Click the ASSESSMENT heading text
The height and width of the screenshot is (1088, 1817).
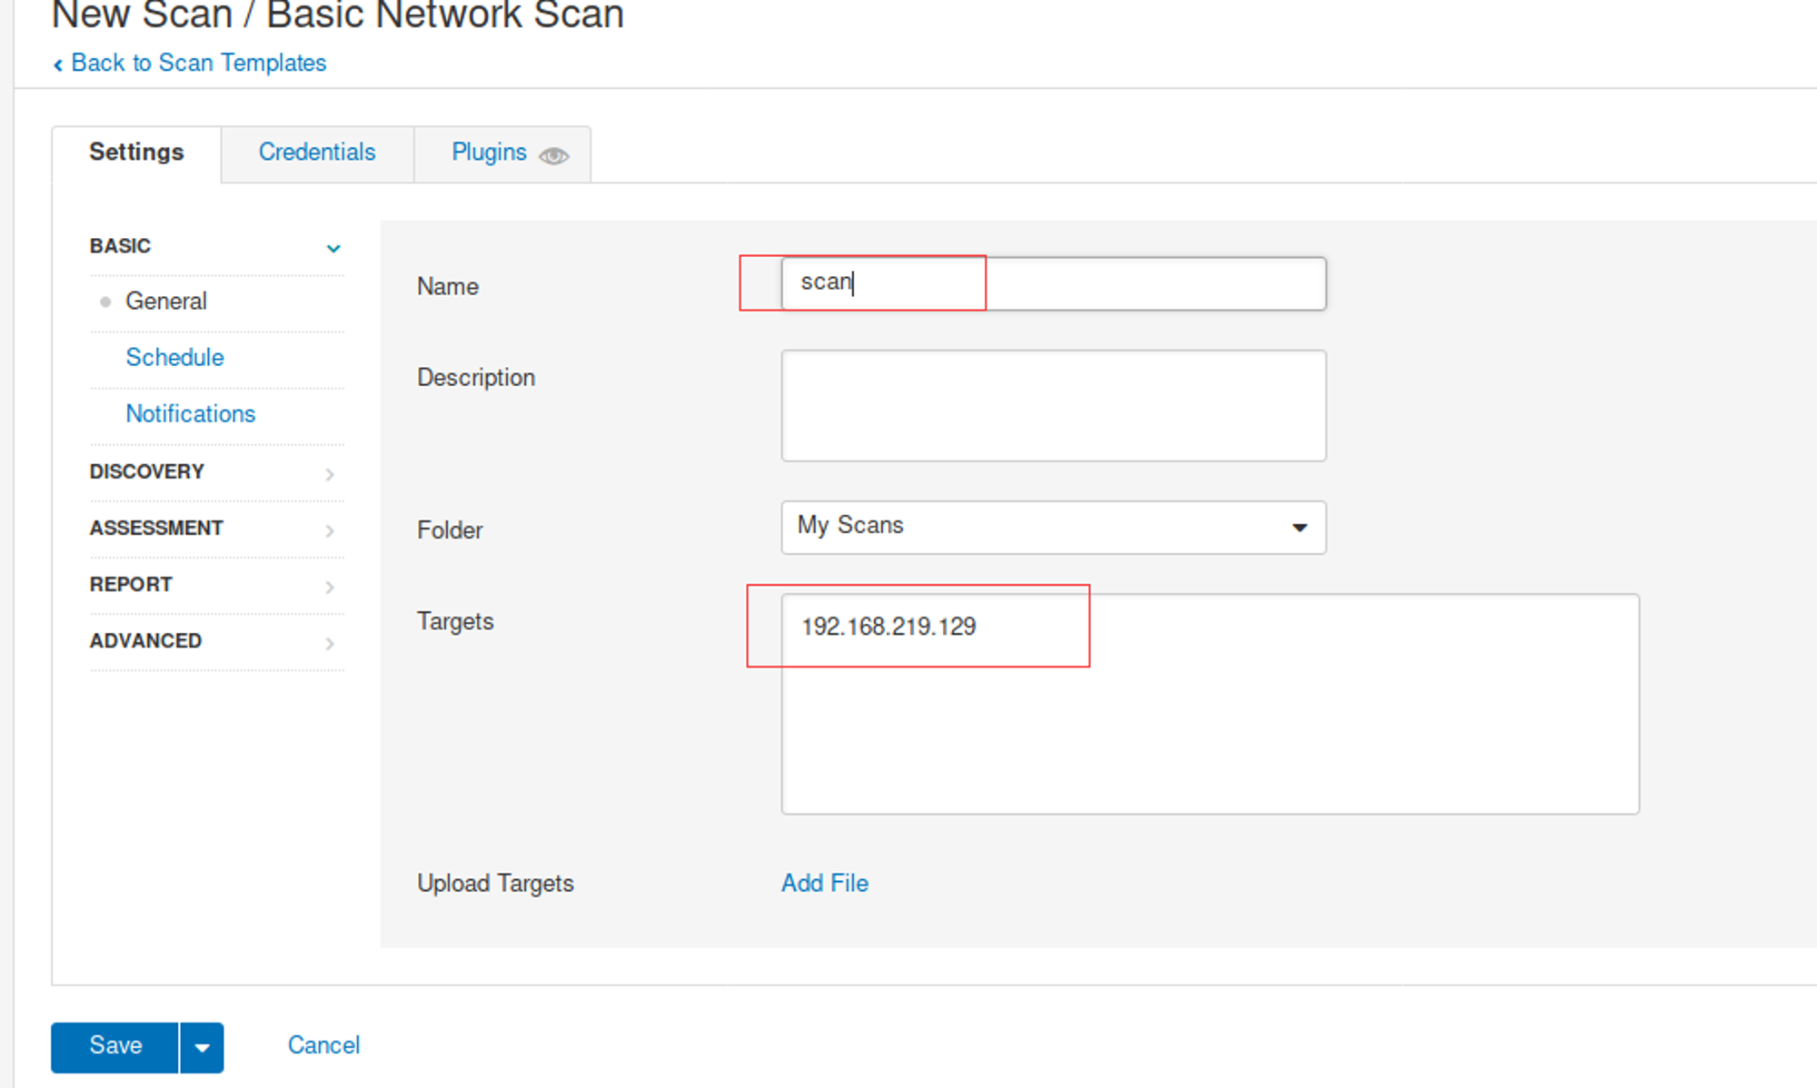(156, 528)
